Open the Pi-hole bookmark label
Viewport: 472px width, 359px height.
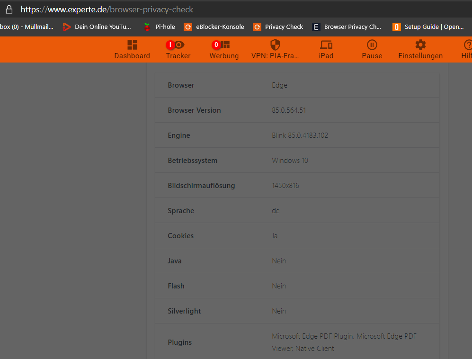(x=165, y=27)
